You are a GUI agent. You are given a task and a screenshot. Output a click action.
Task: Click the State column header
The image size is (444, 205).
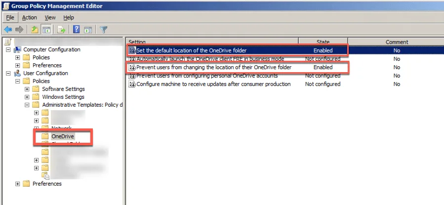pos(323,42)
